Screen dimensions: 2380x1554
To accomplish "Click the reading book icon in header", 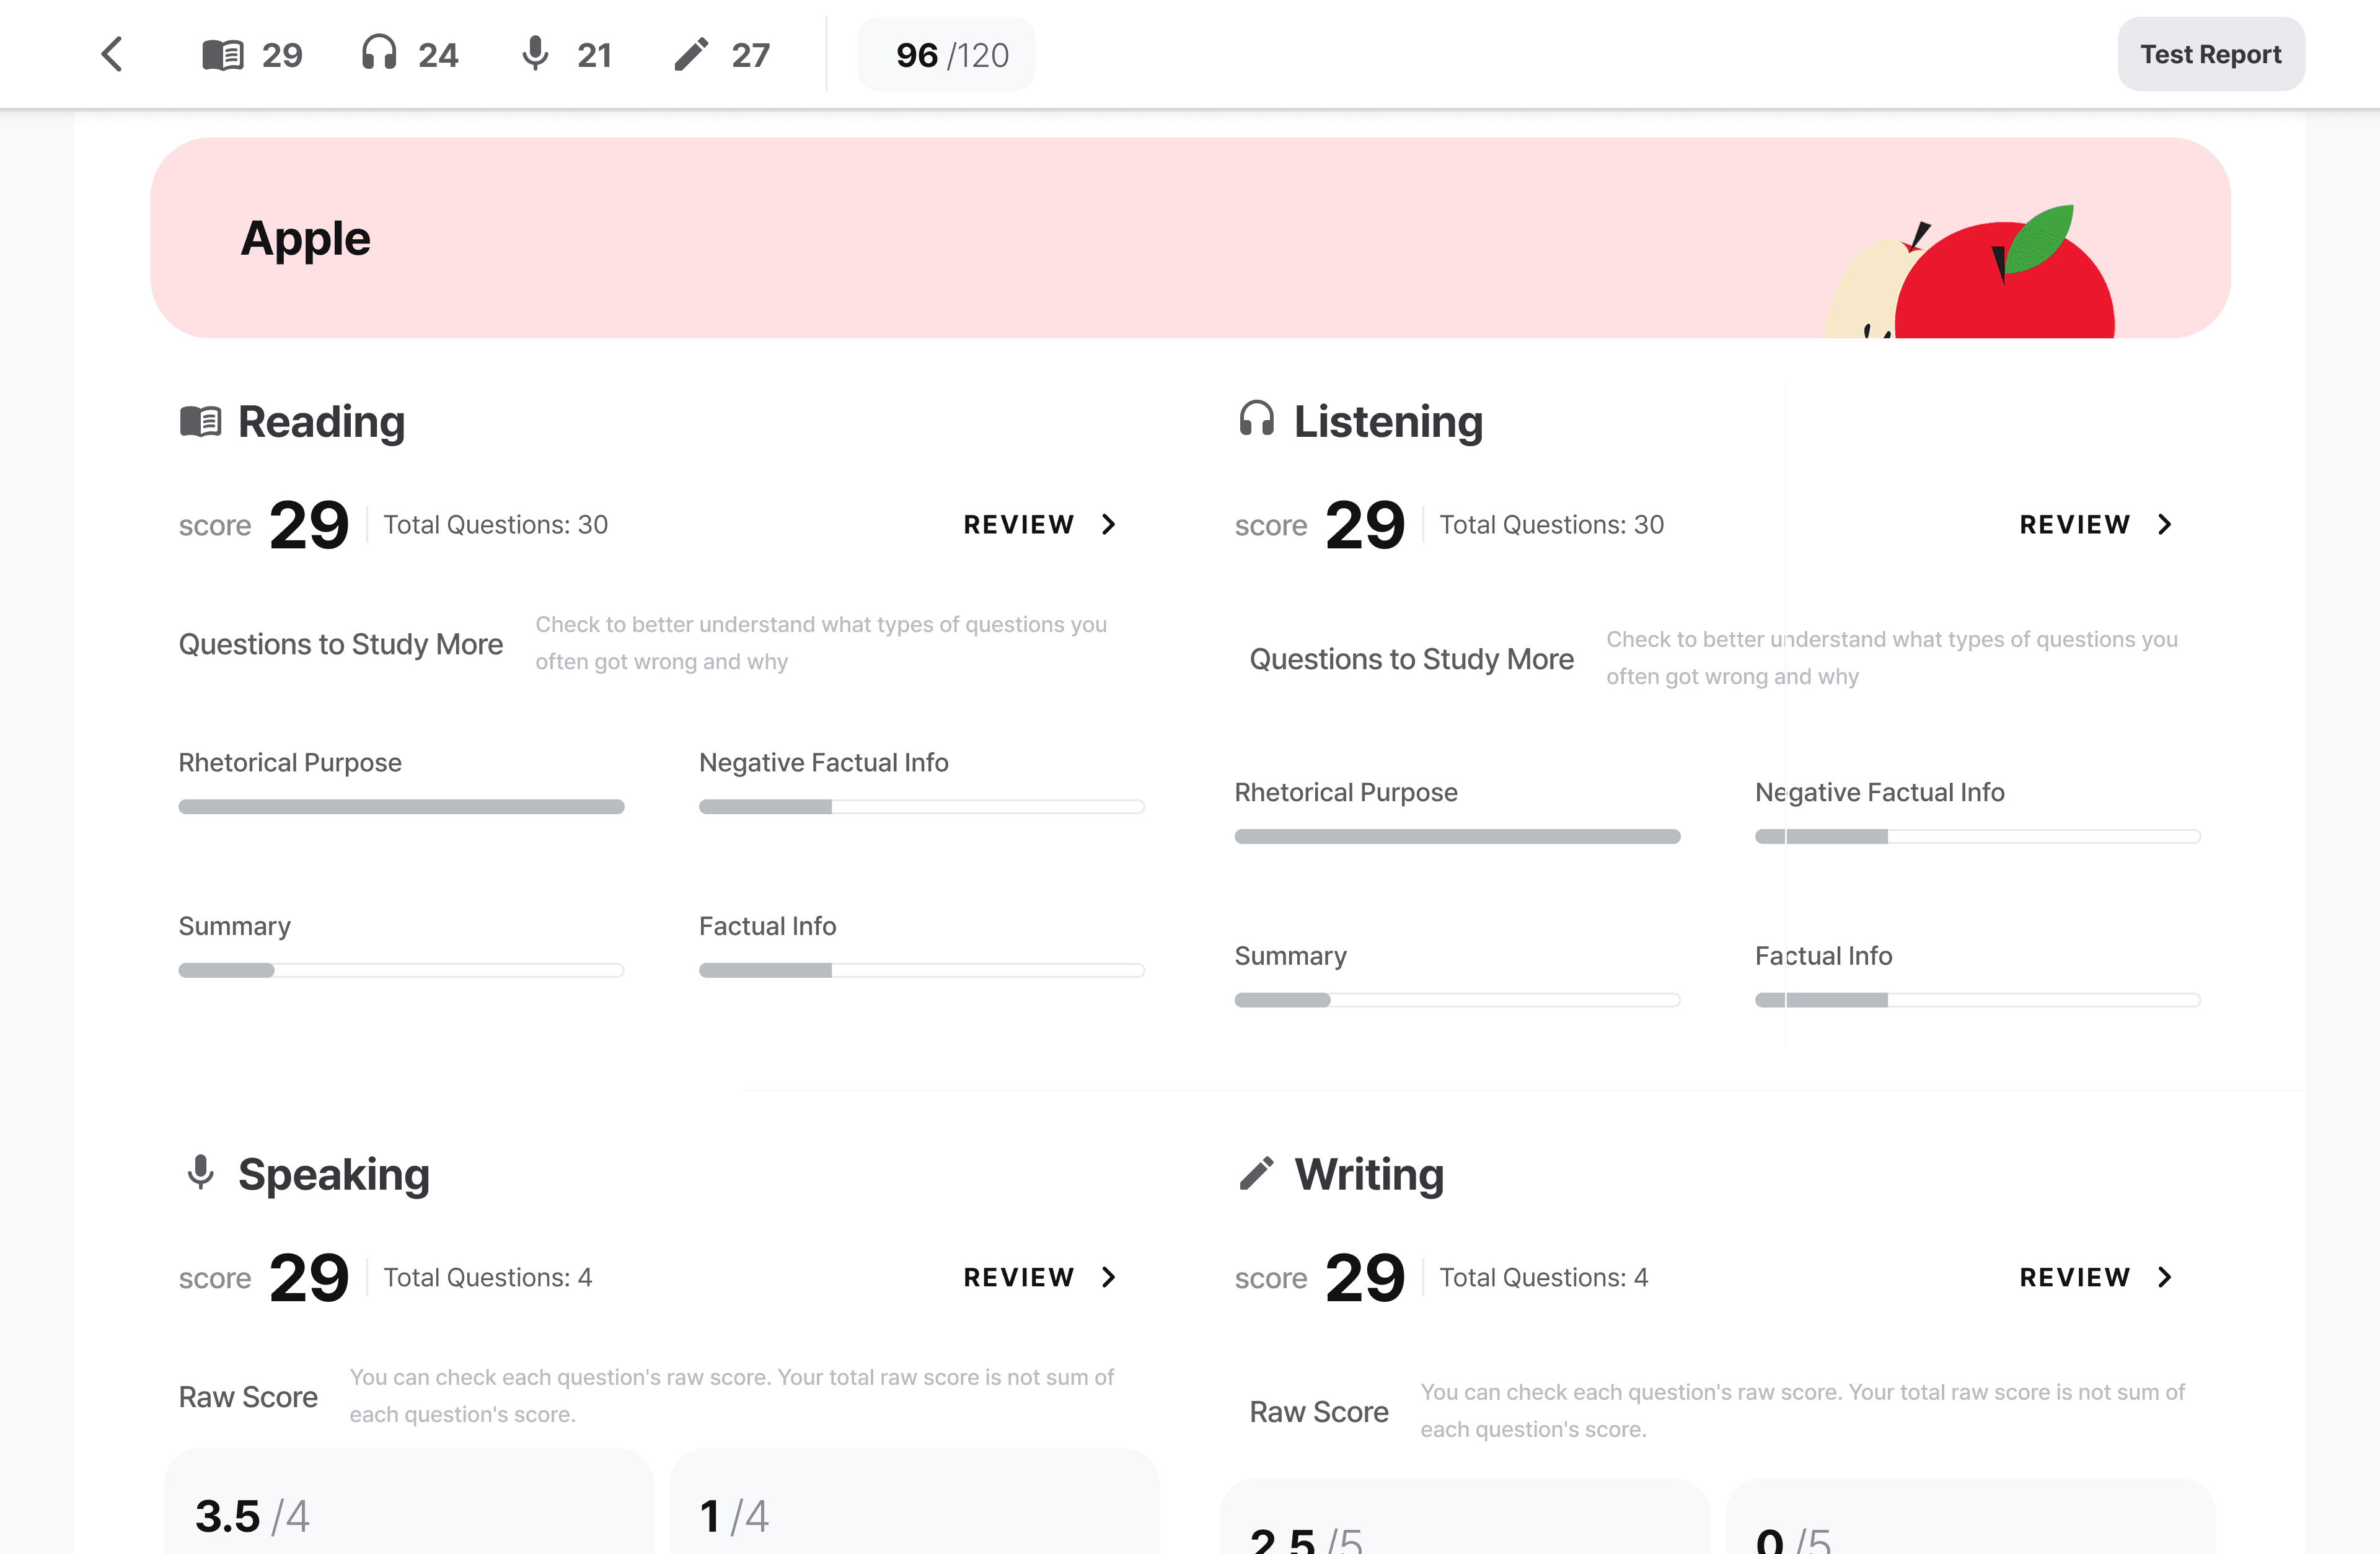I will 222,54.
